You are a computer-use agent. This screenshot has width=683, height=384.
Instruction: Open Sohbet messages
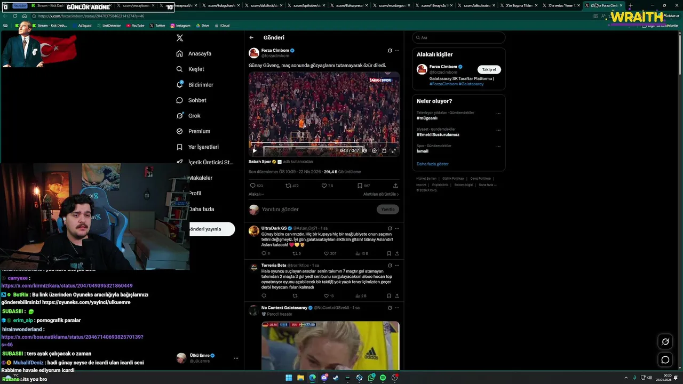[192, 100]
